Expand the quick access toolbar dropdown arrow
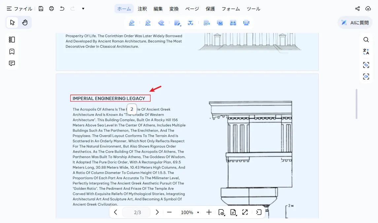The width and height of the screenshot is (378, 223). (x=83, y=9)
